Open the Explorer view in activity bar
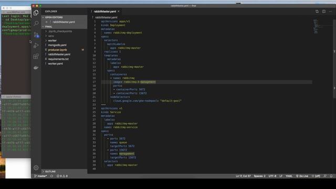 coord(36,13)
